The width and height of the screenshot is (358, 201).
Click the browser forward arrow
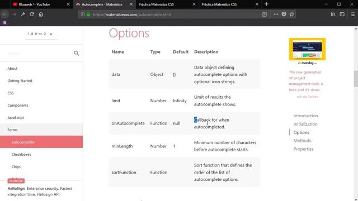tap(14, 15)
